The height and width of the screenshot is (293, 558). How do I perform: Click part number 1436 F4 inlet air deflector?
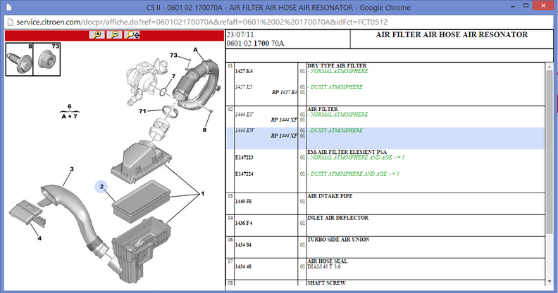click(243, 223)
